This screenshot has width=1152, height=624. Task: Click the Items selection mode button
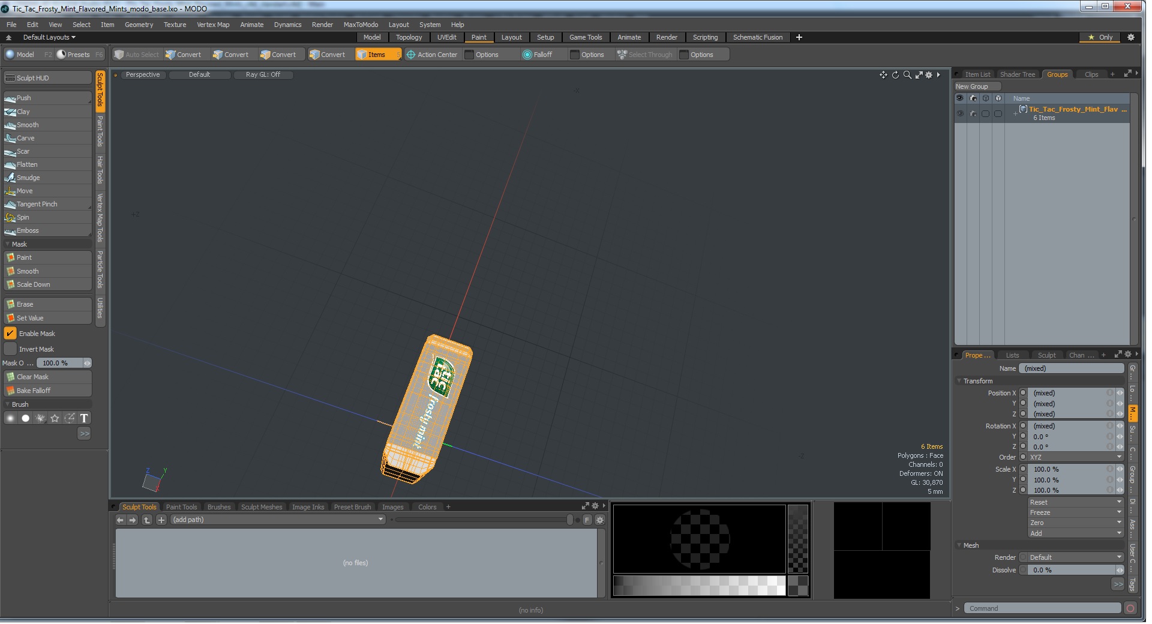[x=377, y=55]
